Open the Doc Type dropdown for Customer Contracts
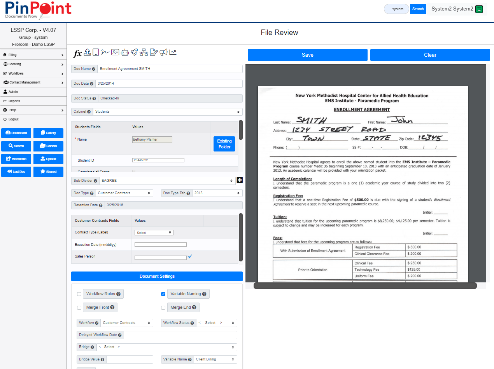The width and height of the screenshot is (494, 369). [x=124, y=193]
